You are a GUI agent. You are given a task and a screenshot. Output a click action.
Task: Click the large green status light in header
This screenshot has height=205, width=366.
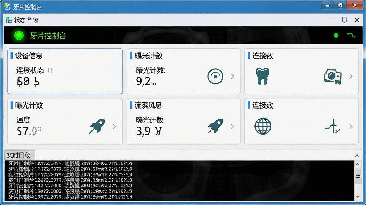[x=19, y=36]
